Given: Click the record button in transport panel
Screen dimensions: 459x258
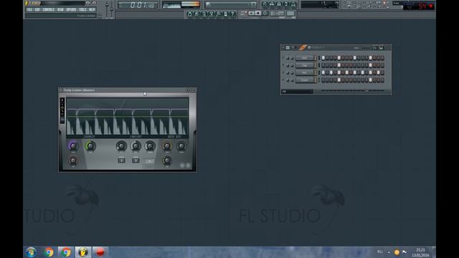Looking at the screenshot, I should (265, 13).
